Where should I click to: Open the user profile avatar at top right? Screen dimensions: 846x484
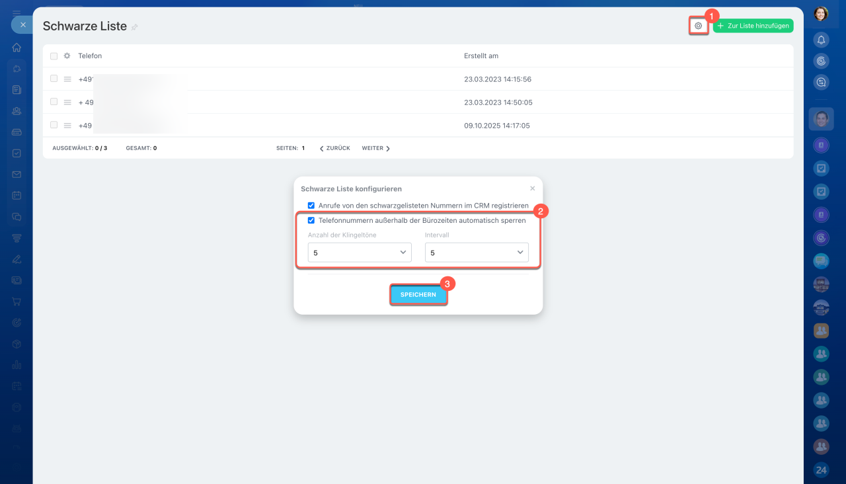(x=821, y=13)
